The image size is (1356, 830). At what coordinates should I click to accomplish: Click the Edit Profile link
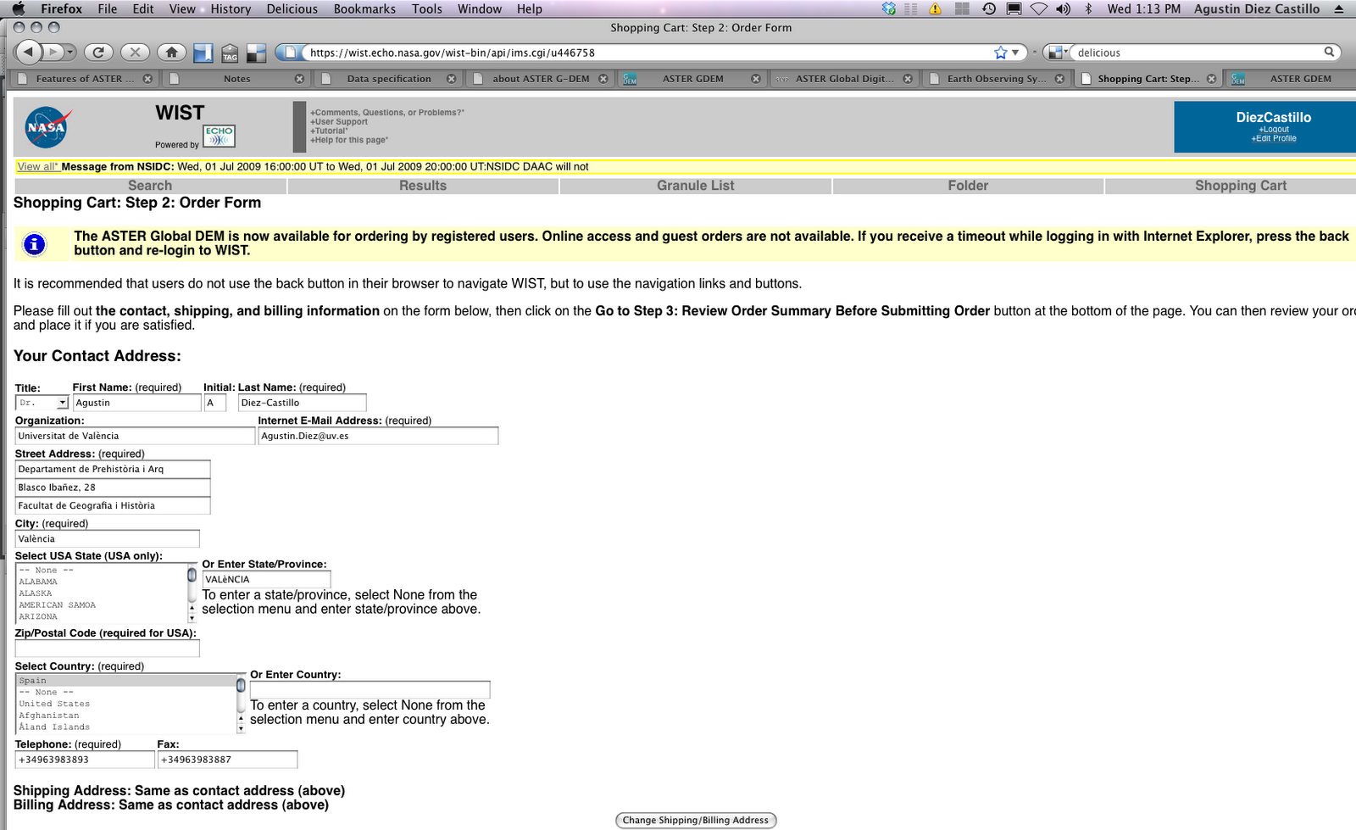coord(1274,138)
